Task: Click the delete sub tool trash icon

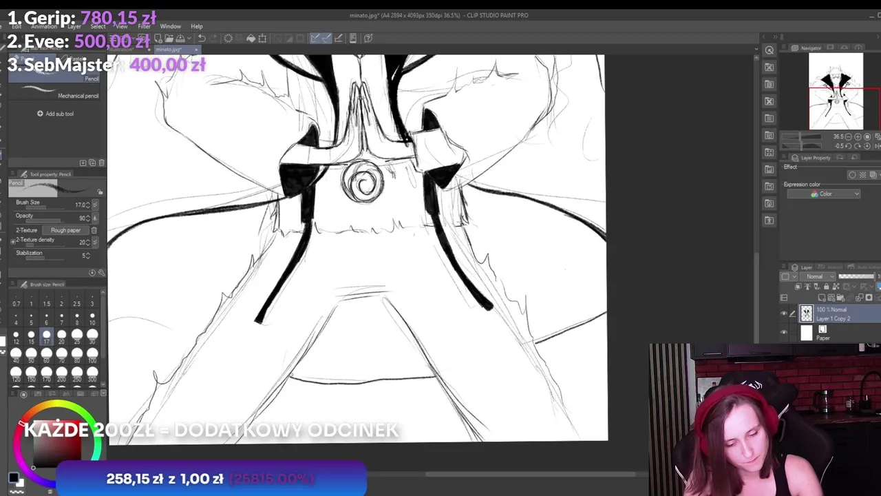Action: point(102,163)
